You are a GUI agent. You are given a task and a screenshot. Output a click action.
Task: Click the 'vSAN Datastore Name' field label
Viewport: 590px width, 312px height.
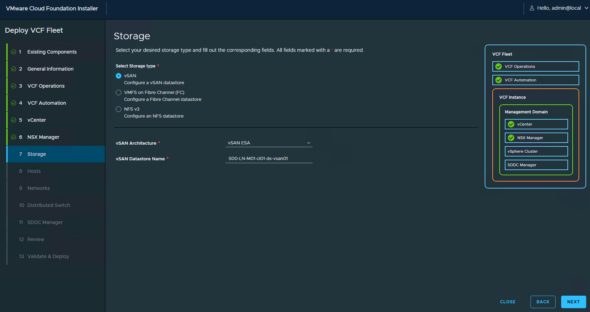pyautogui.click(x=140, y=159)
